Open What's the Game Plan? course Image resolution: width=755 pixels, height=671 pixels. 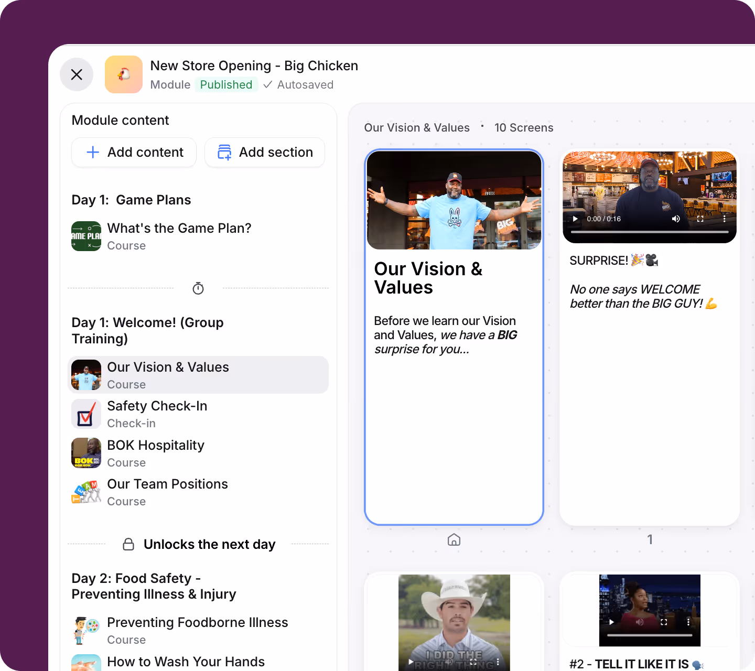tap(198, 236)
